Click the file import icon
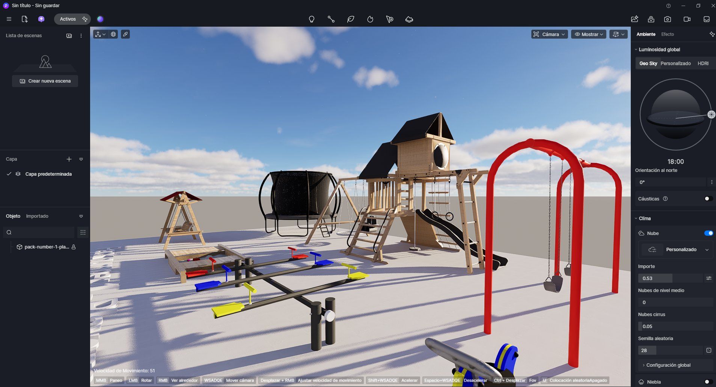The height and width of the screenshot is (387, 716). point(25,19)
